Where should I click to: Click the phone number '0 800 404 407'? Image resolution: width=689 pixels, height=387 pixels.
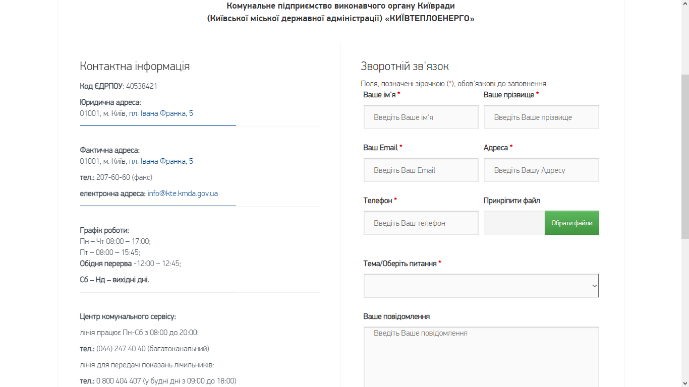point(119,381)
